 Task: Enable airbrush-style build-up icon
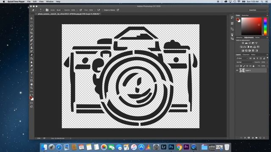99,10
